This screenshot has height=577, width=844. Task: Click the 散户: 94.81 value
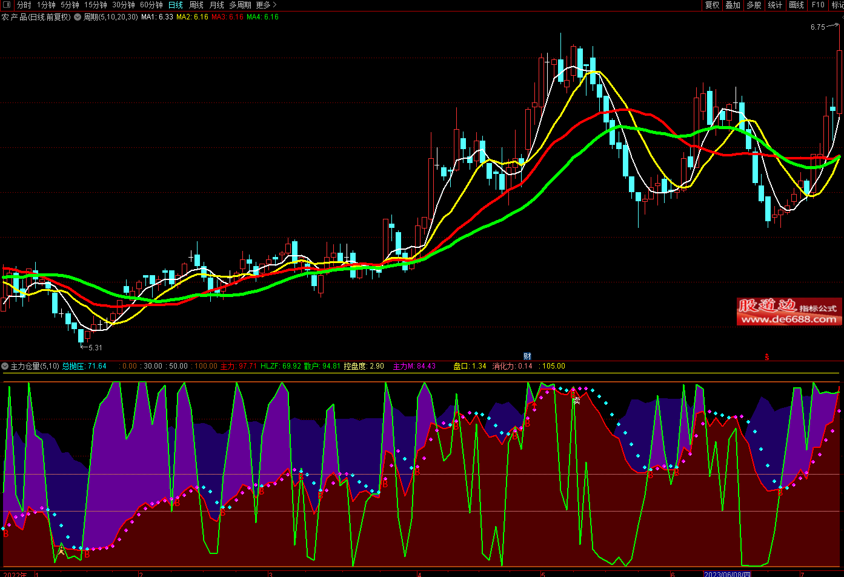322,366
